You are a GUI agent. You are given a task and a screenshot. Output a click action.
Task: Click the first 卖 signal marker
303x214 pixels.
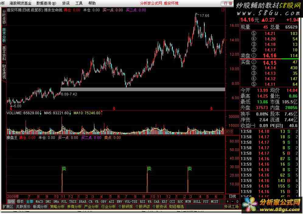64,169
